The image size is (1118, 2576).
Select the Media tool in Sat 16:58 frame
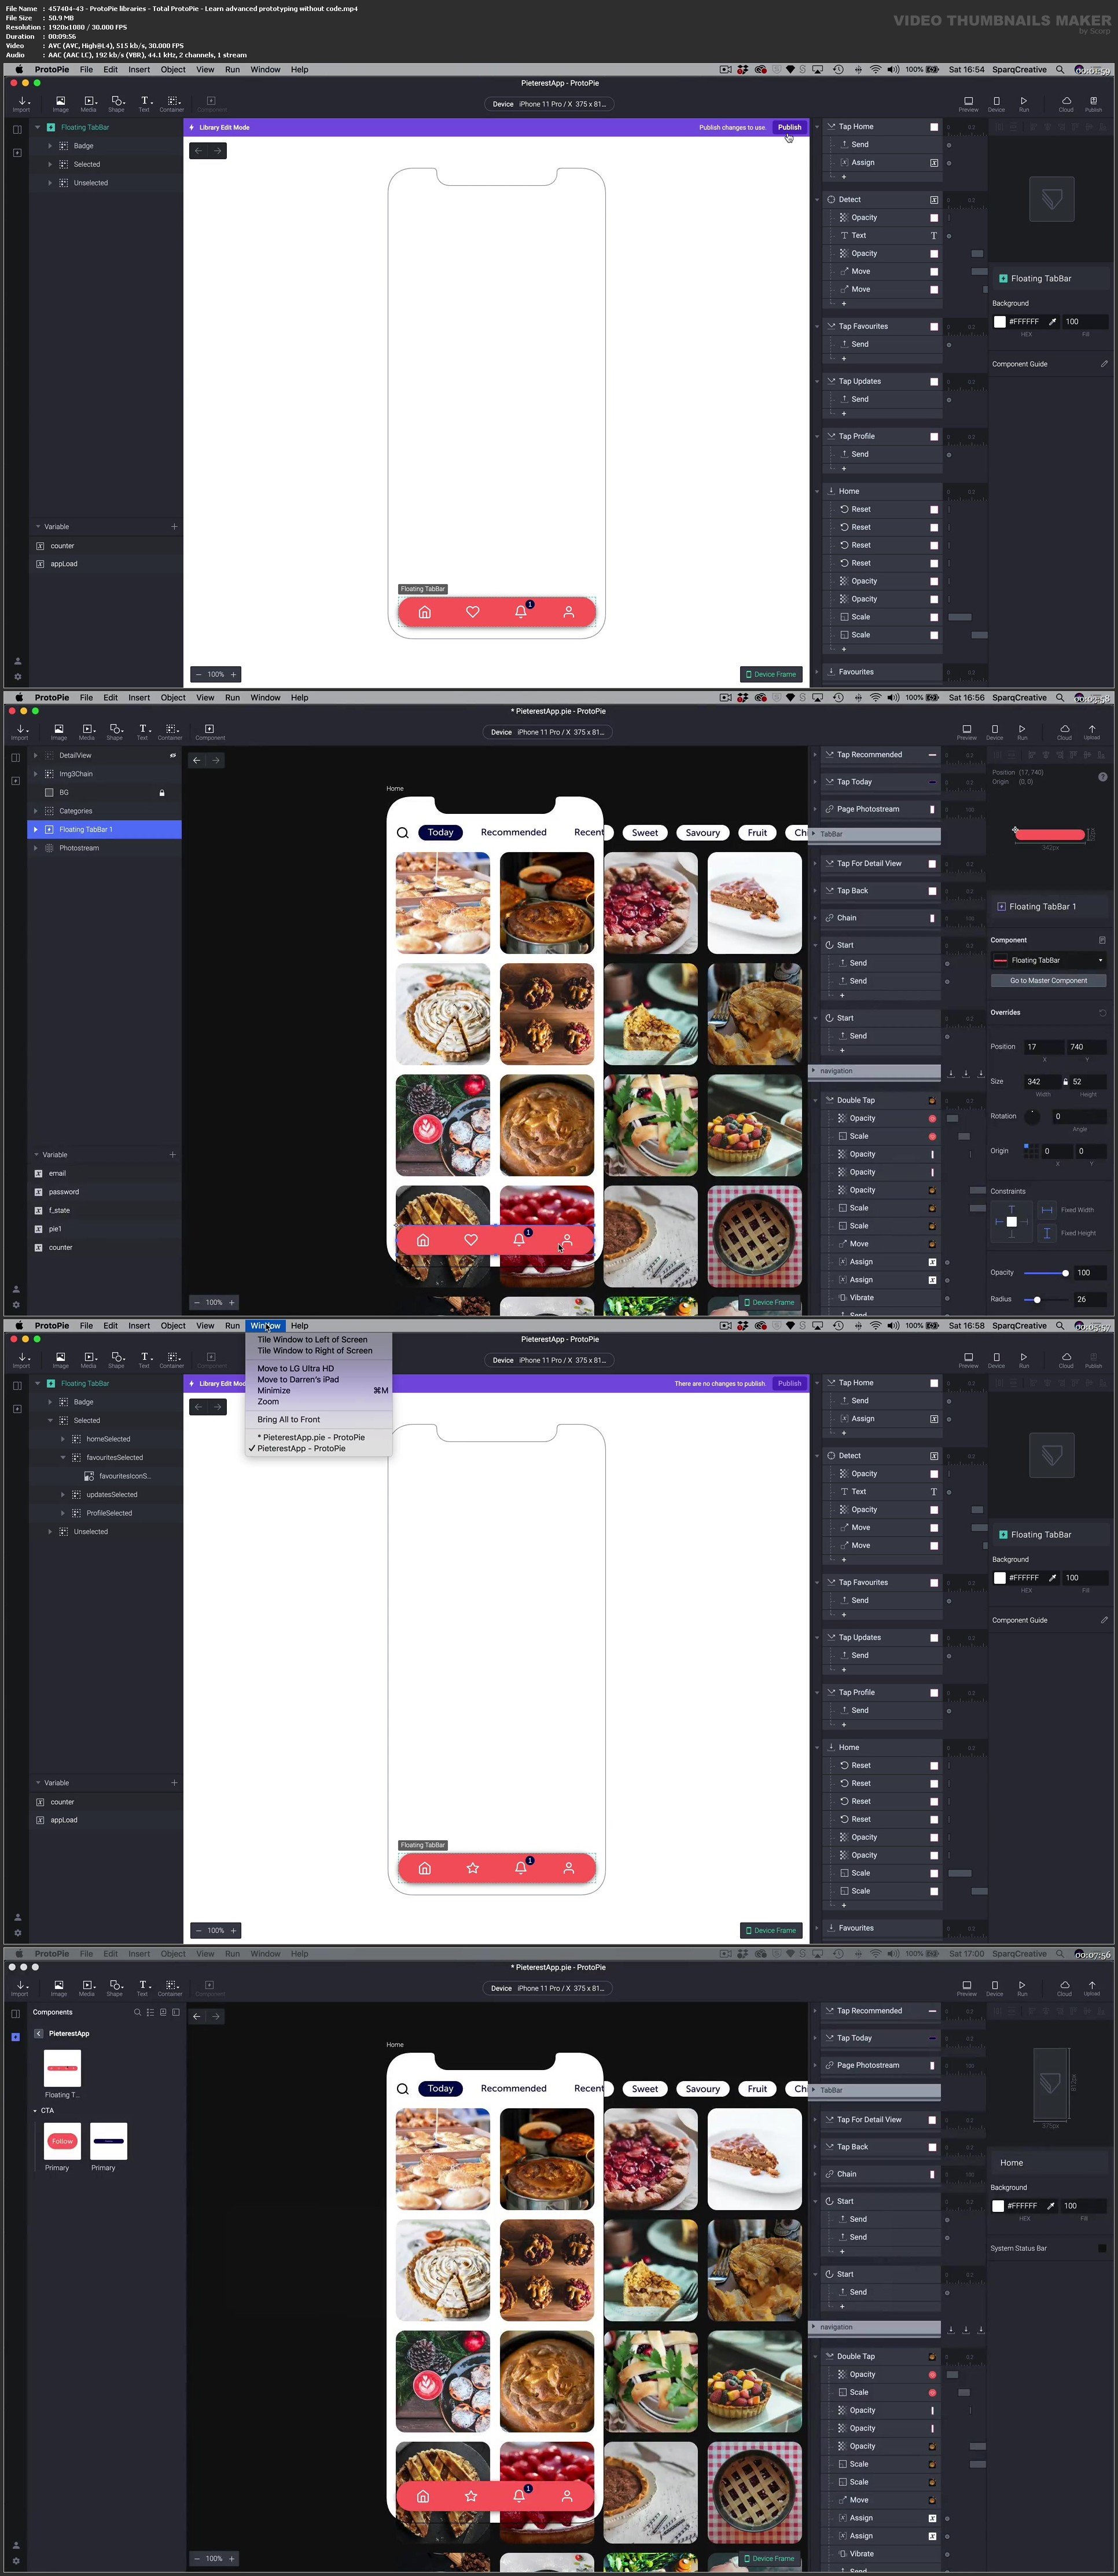coord(89,1359)
